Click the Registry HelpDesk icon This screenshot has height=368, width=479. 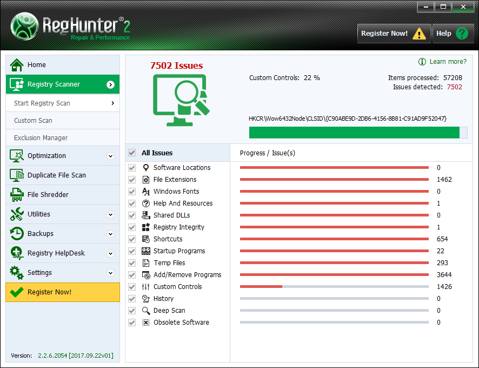tap(17, 253)
